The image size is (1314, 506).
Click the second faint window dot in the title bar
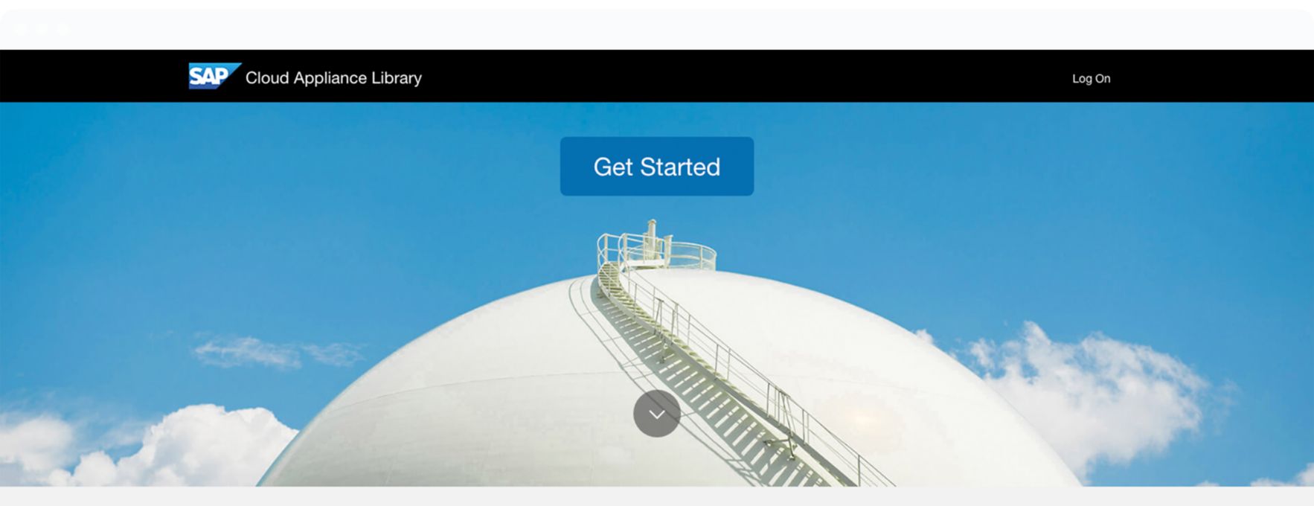[x=42, y=29]
